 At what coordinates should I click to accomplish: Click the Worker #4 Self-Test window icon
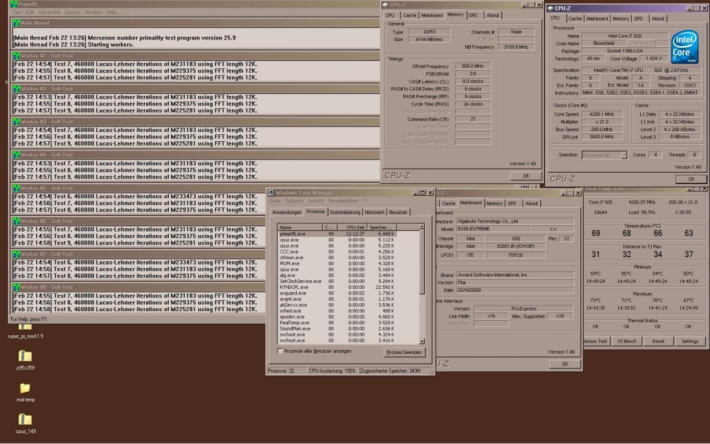click(16, 155)
